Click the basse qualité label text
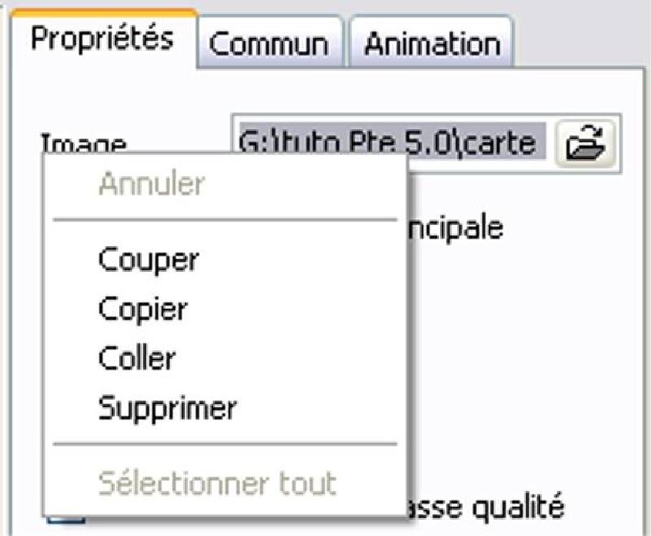The image size is (651, 536). tap(487, 507)
